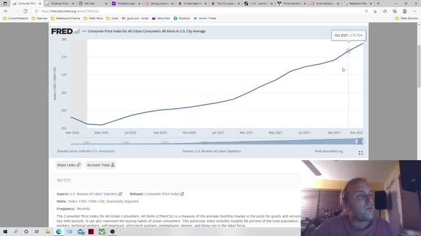Open Task View icon
The width and height of the screenshot is (421, 236).
(37, 231)
